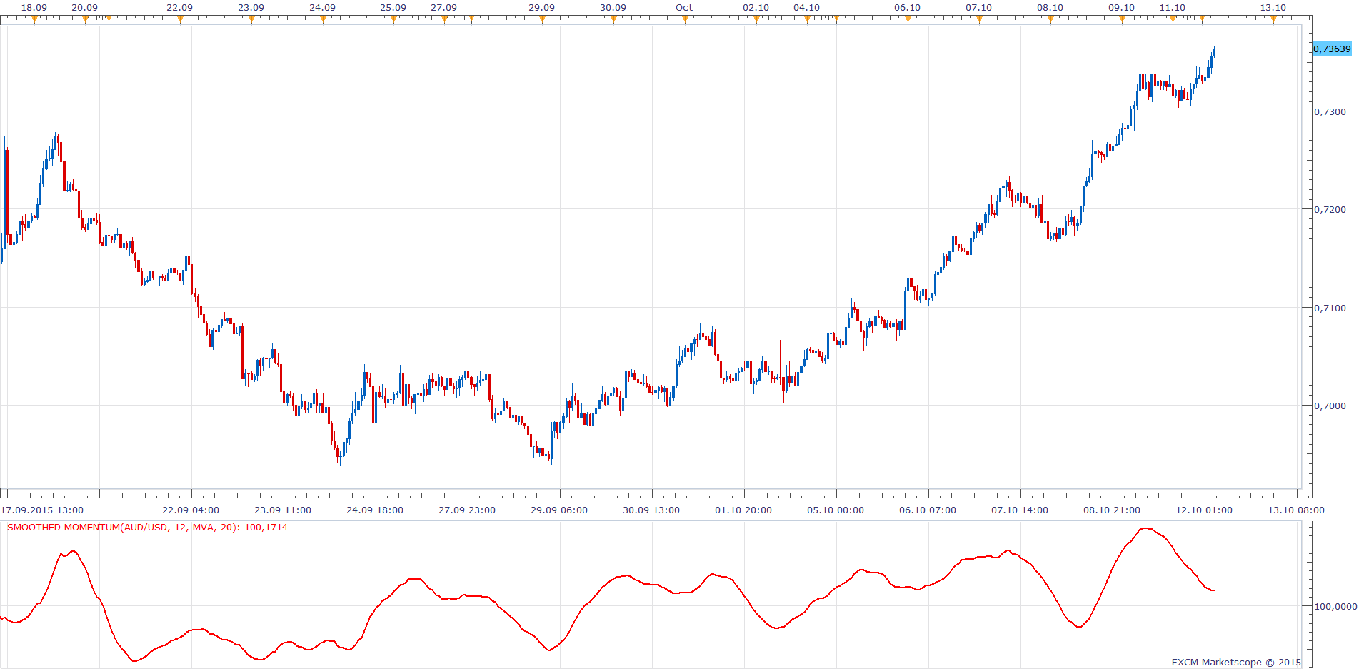This screenshot has height=669, width=1359.
Task: Click the orange day marker under 08.10
Action: tap(1050, 19)
